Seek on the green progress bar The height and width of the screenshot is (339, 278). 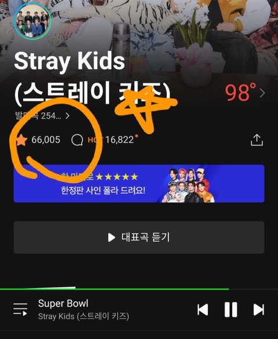139,289
